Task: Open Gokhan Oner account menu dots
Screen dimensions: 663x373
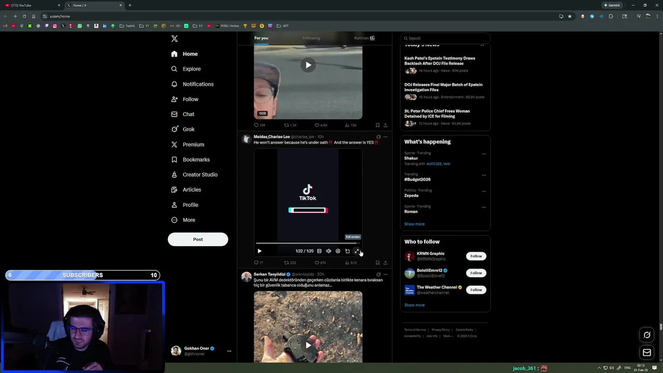Action: (x=229, y=351)
